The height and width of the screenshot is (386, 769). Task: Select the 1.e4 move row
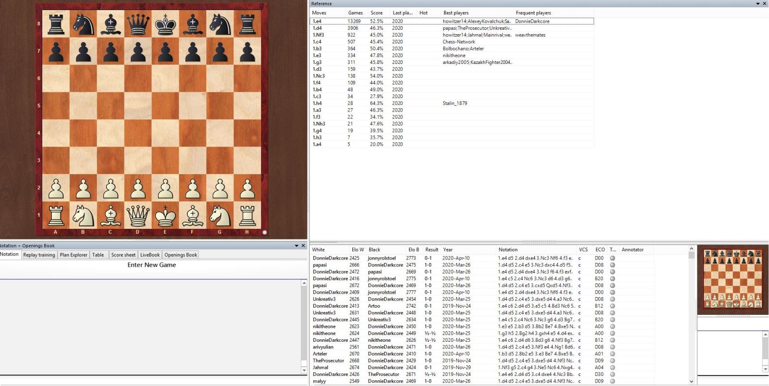(x=317, y=21)
